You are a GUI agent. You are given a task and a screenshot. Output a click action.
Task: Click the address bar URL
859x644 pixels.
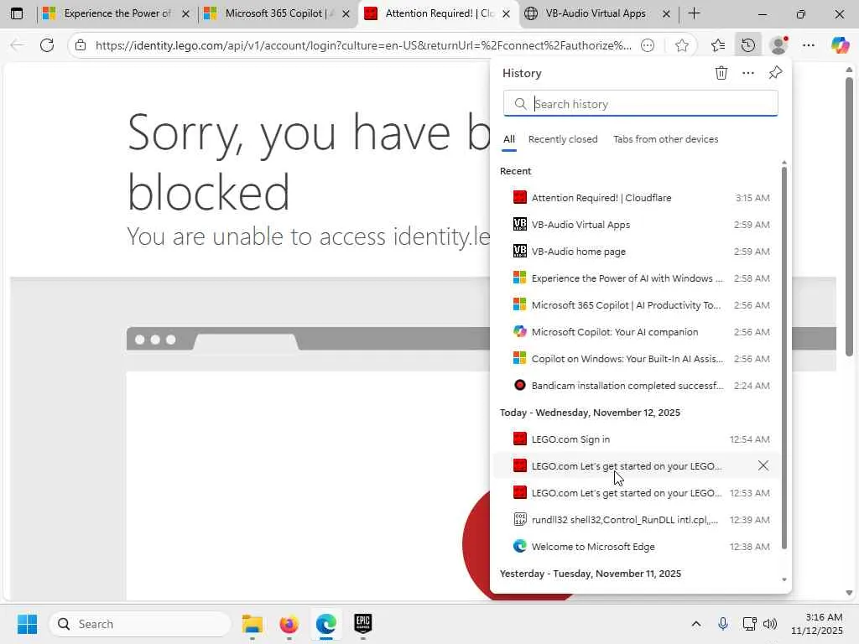[x=363, y=45]
